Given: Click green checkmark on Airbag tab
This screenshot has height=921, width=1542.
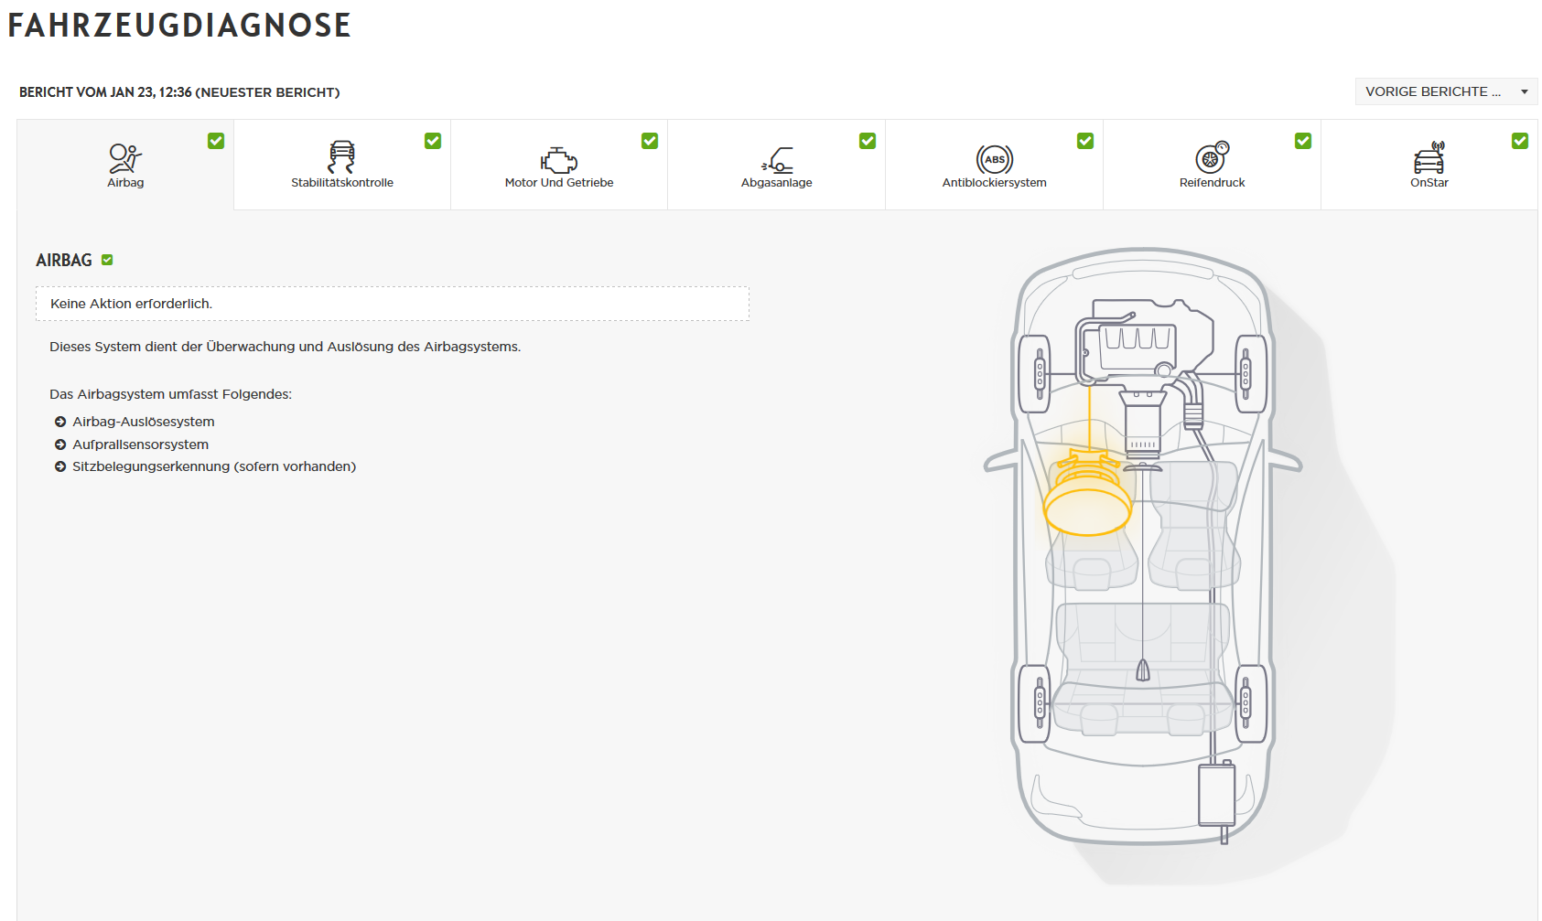Looking at the screenshot, I should (x=216, y=141).
